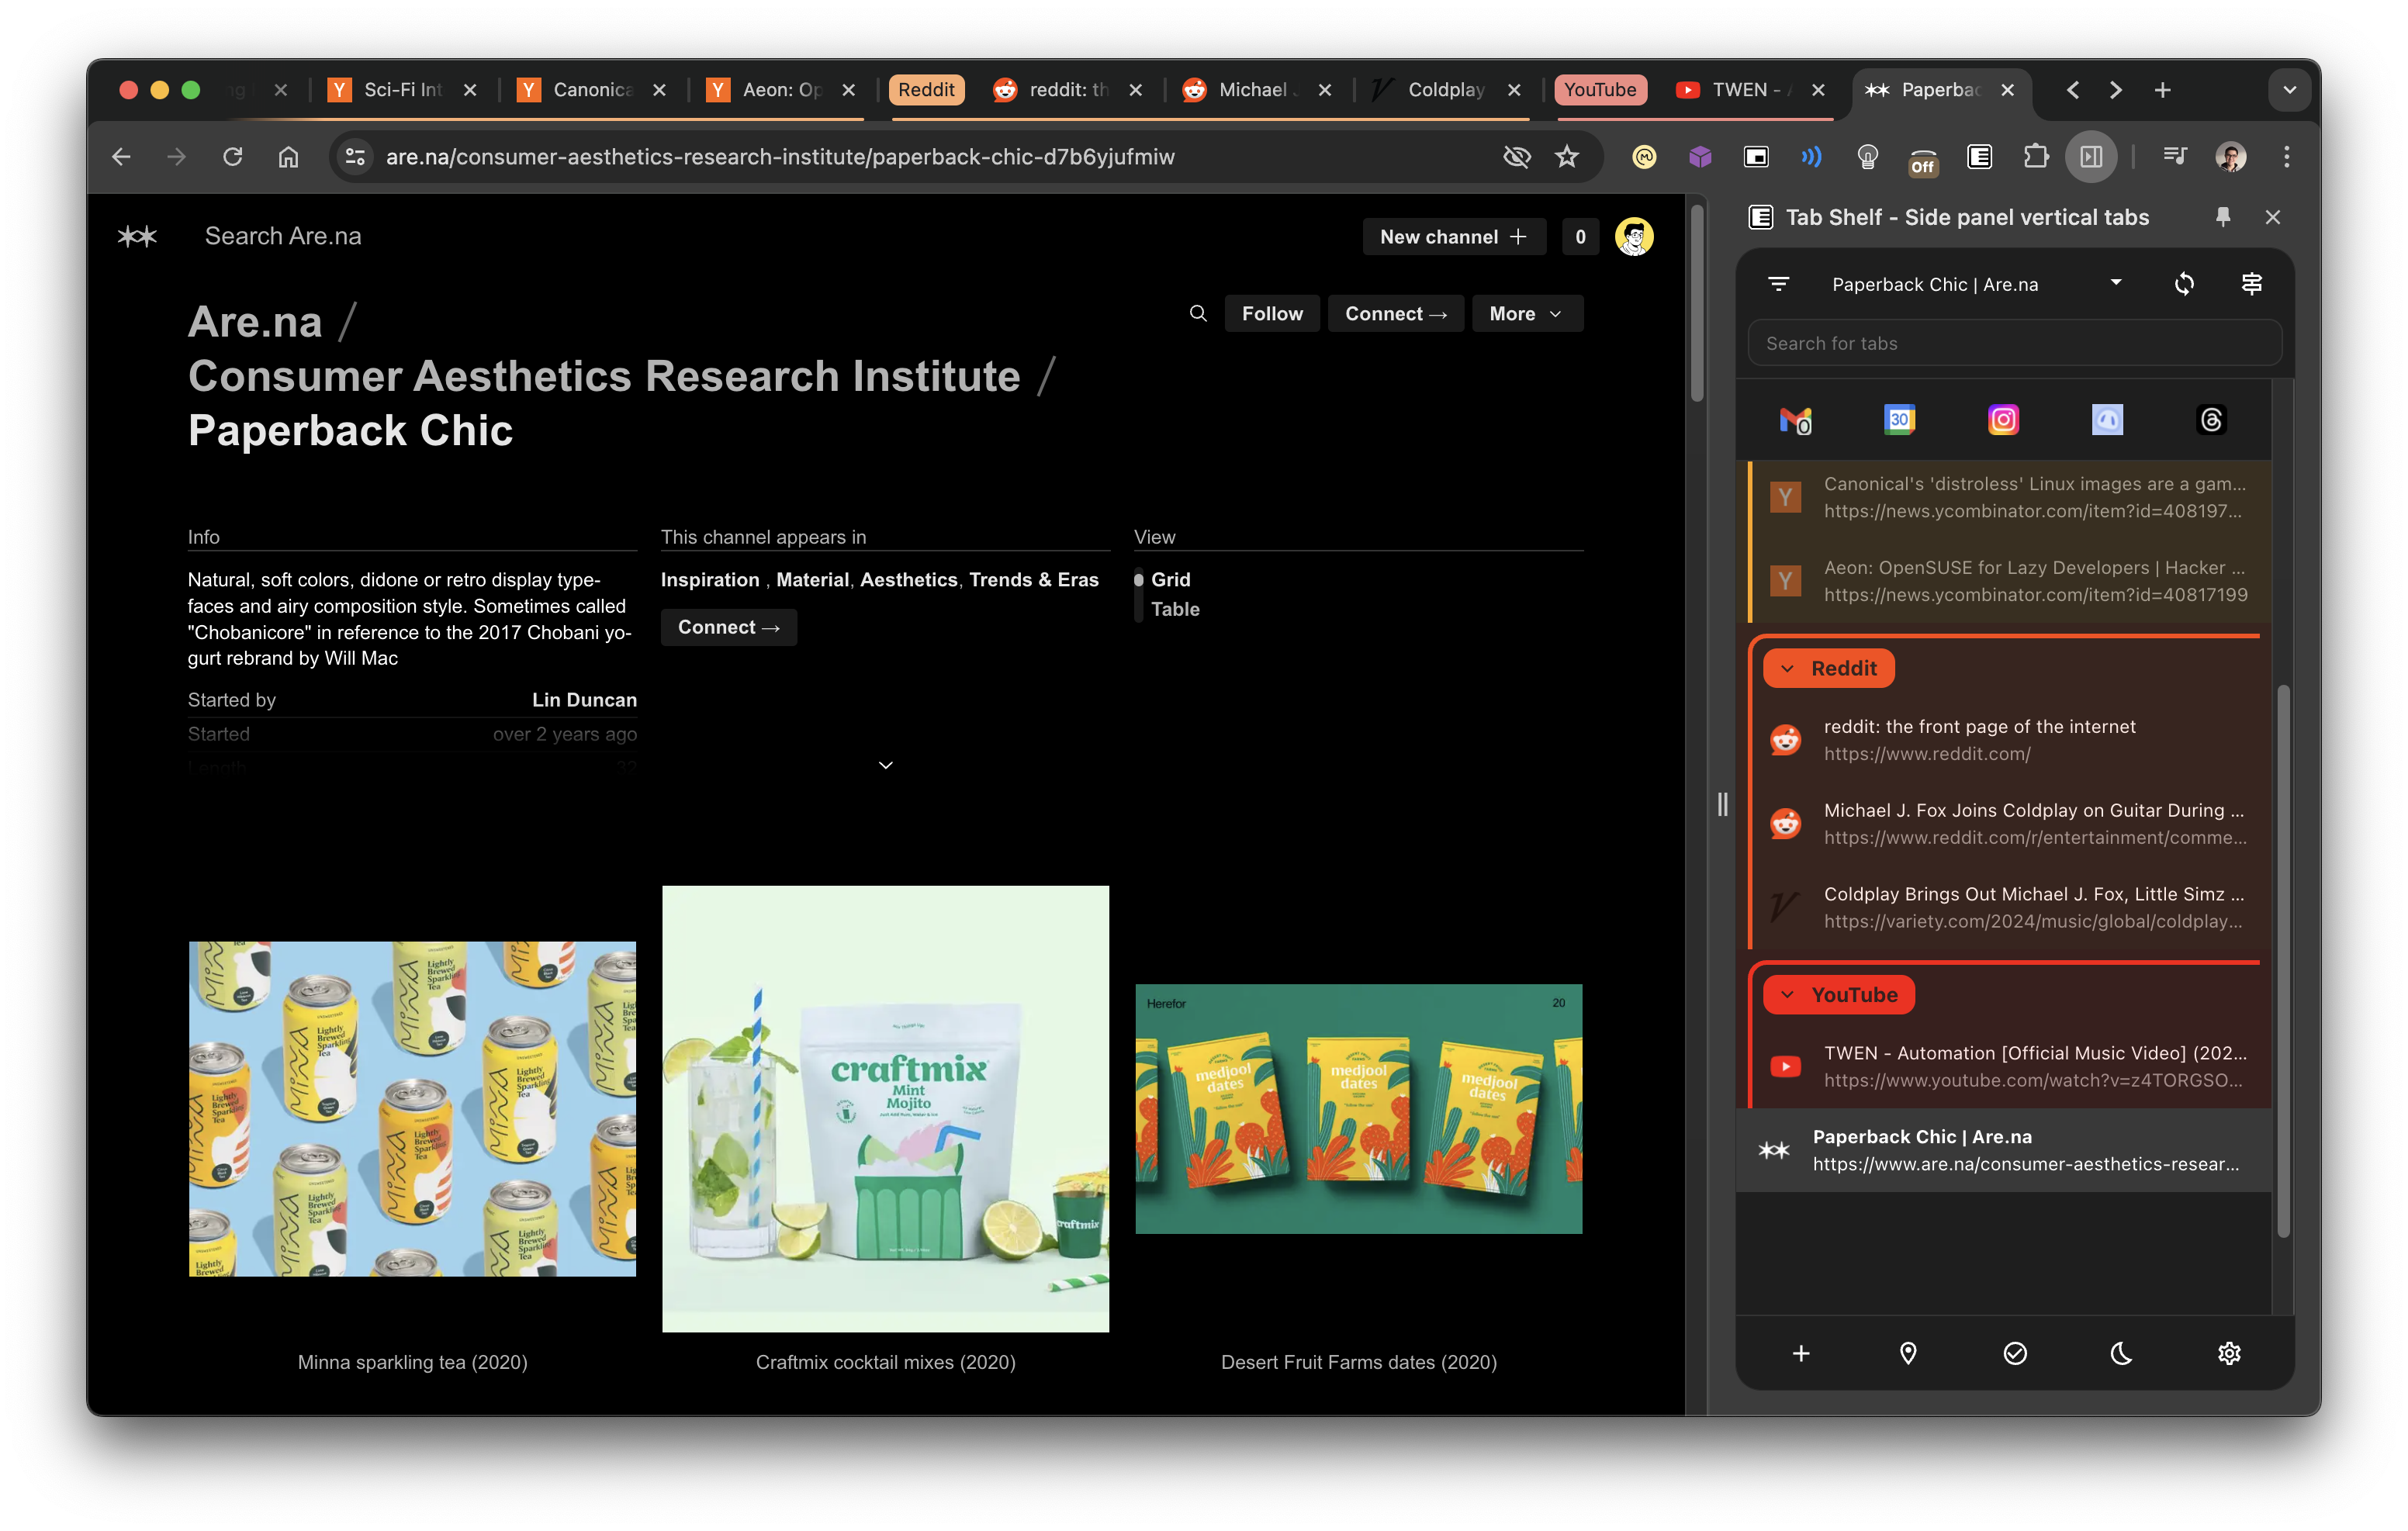2408x1531 pixels.
Task: Click the checkmark circle icon in Tab Shelf footer
Action: [x=2014, y=1353]
